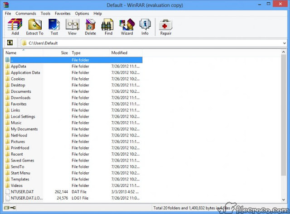Click the DAT File type cell

[x=79, y=192]
